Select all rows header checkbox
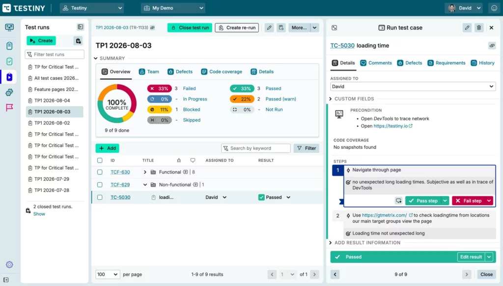The width and height of the screenshot is (503, 286). point(100,160)
